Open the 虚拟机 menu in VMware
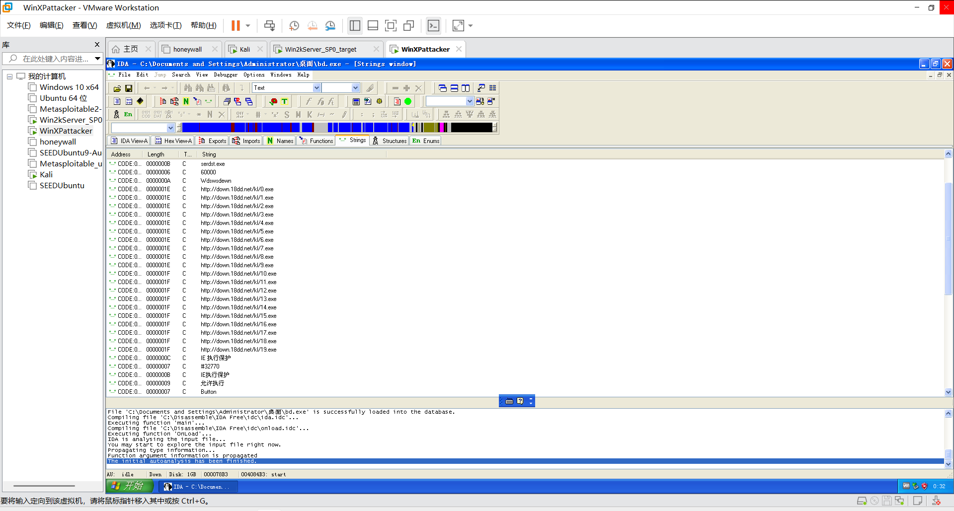This screenshot has width=954, height=511. click(124, 25)
